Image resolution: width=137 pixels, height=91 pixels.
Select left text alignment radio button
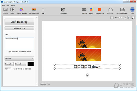point(14,69)
